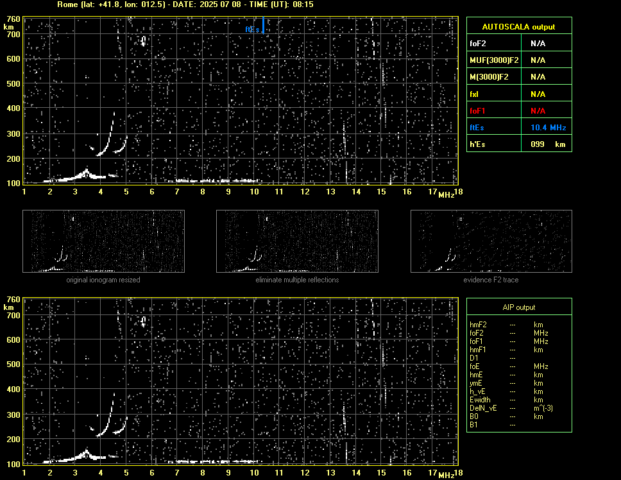Select the h_vE row in AIP output
This screenshot has height=480, width=621.
click(x=511, y=391)
